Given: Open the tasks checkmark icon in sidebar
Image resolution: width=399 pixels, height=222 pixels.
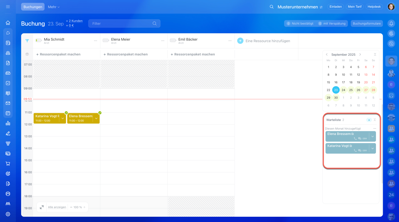Looking at the screenshot, I should tap(8, 83).
